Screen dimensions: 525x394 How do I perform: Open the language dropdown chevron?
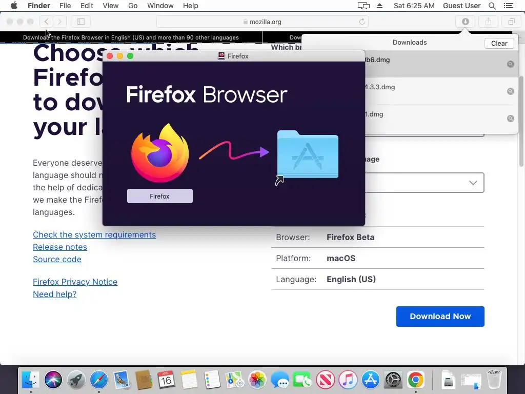[473, 183]
